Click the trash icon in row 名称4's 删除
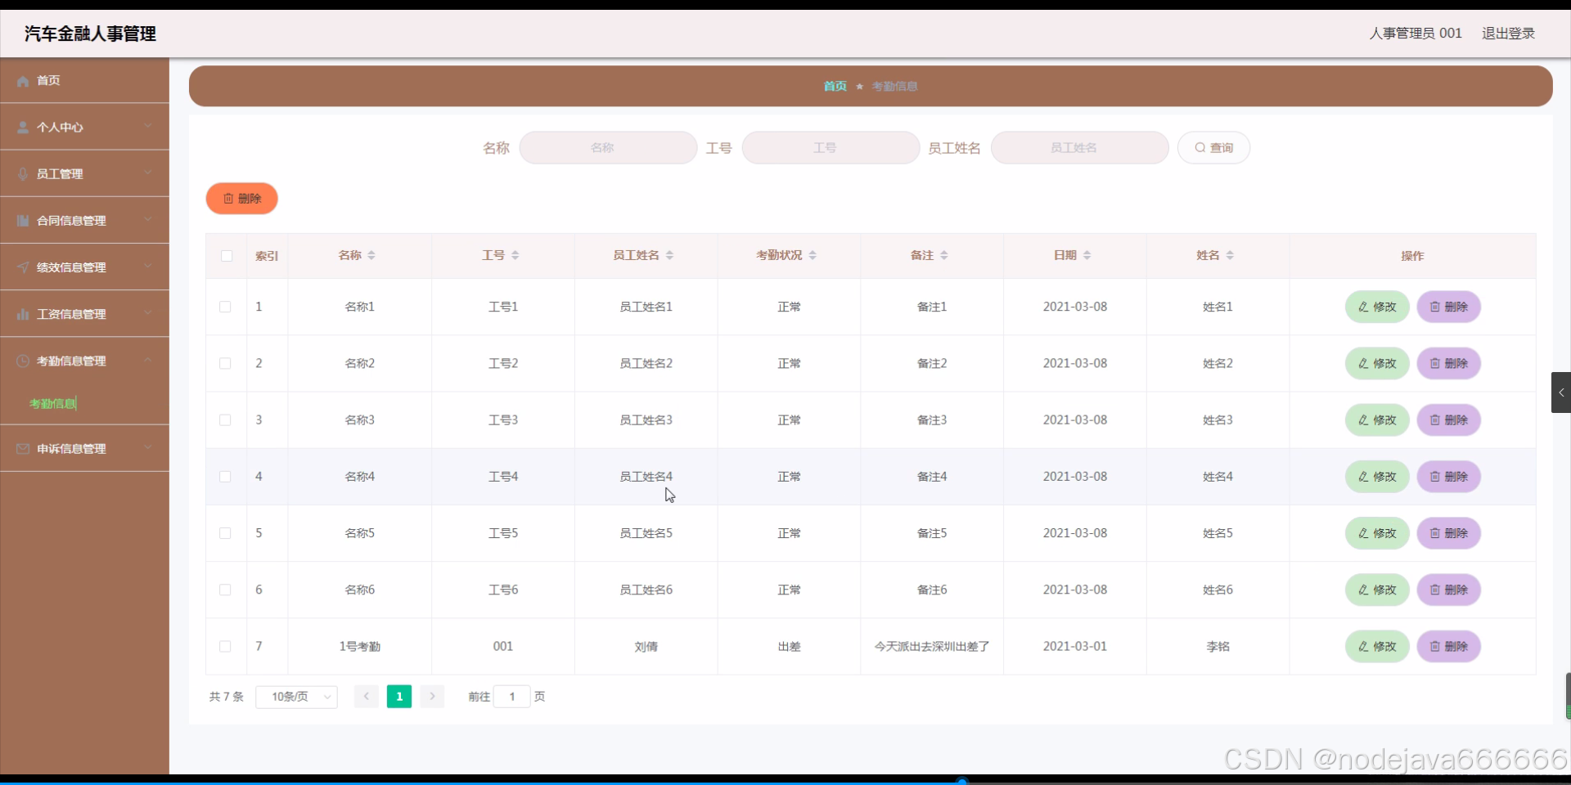This screenshot has height=785, width=1571. click(1434, 477)
